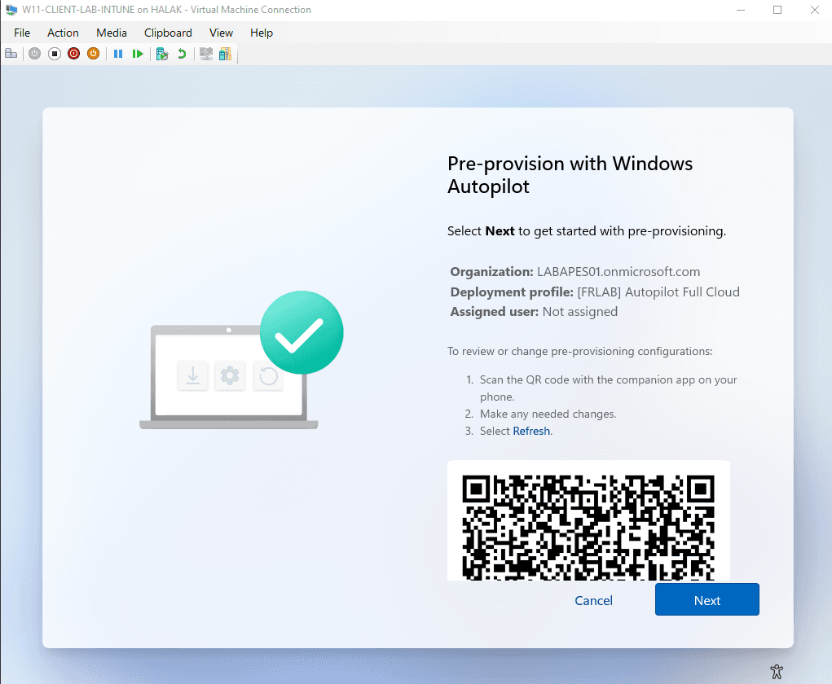Pause the virtual machine
Screen dimensions: 832x684
coord(118,53)
